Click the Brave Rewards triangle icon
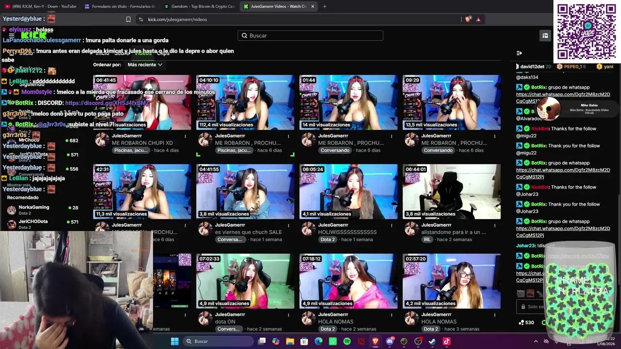The width and height of the screenshot is (621, 349). tap(478, 19)
